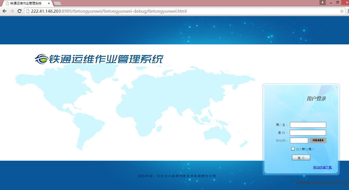The height and width of the screenshot is (190, 349).
Task: Close the 铁通运维作业管理系统 tab
Action: [49, 4]
